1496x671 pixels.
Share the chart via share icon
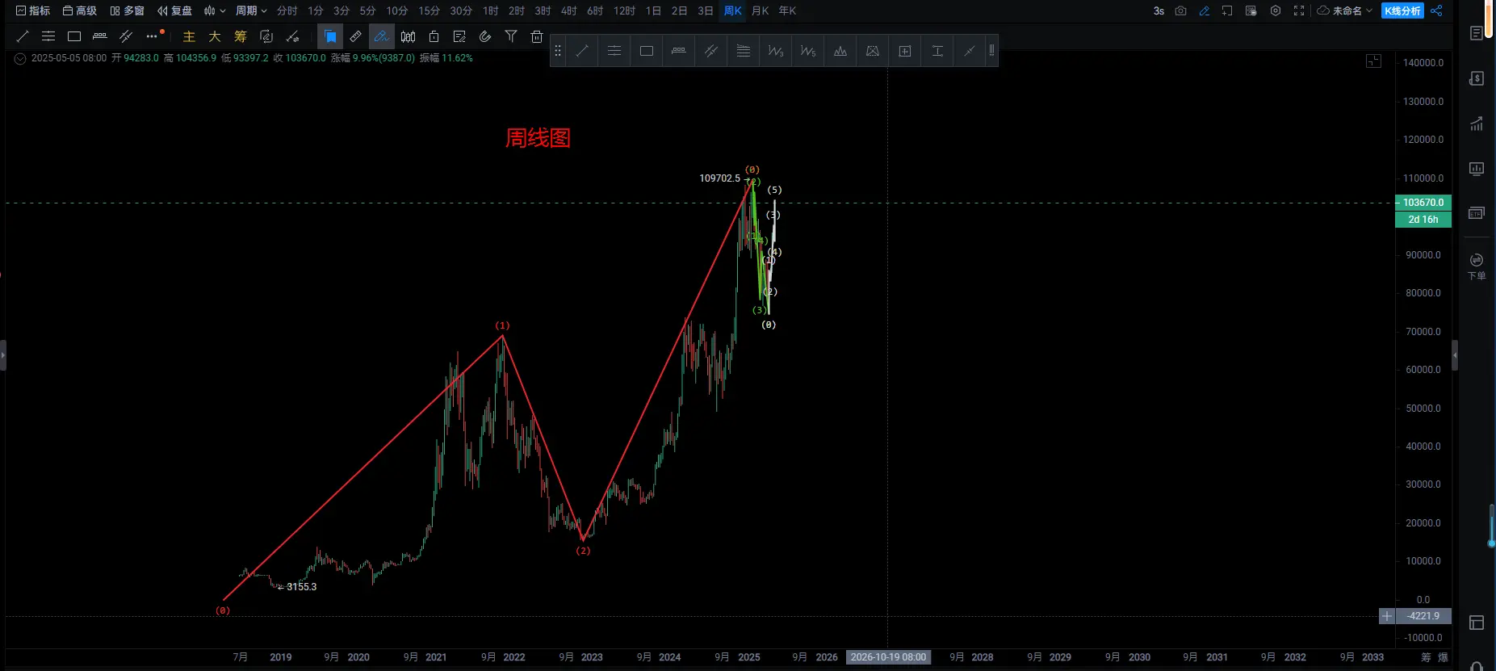(1436, 10)
